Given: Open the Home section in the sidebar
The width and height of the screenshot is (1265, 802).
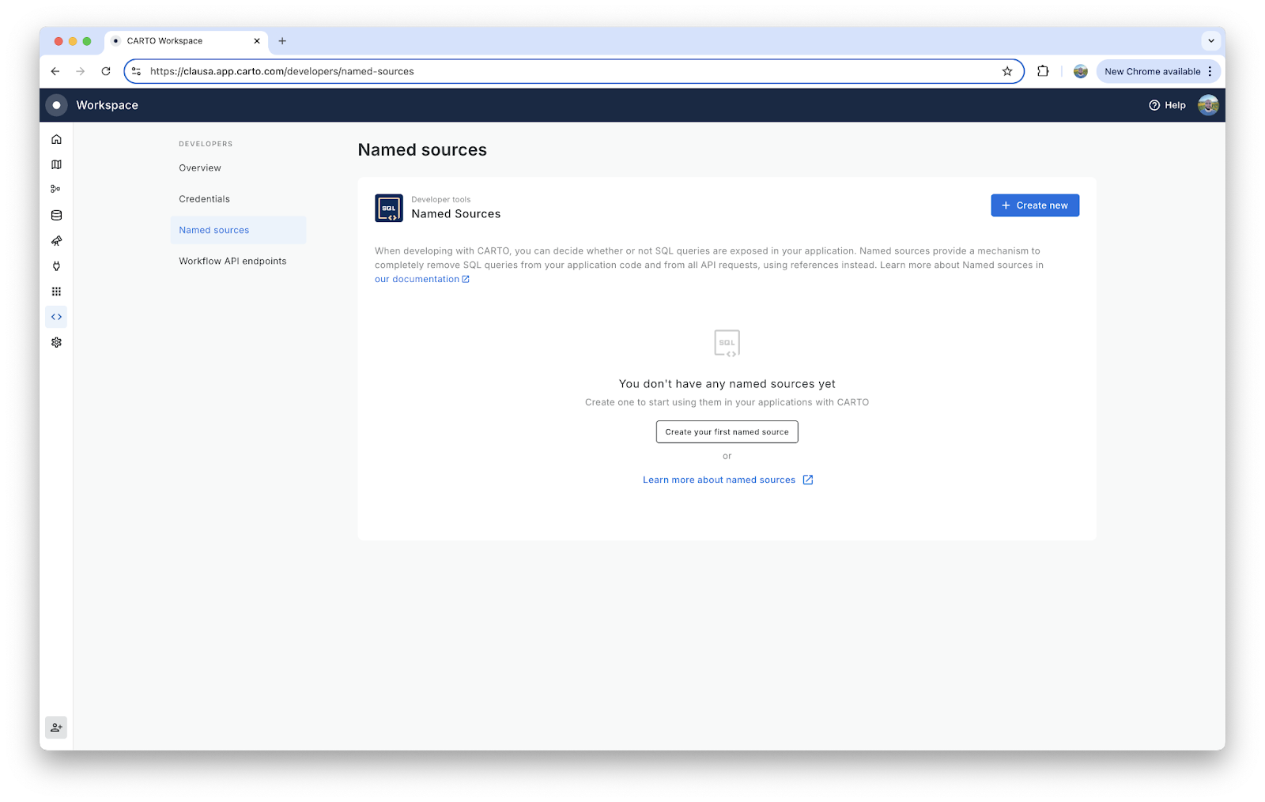Looking at the screenshot, I should click(x=55, y=138).
